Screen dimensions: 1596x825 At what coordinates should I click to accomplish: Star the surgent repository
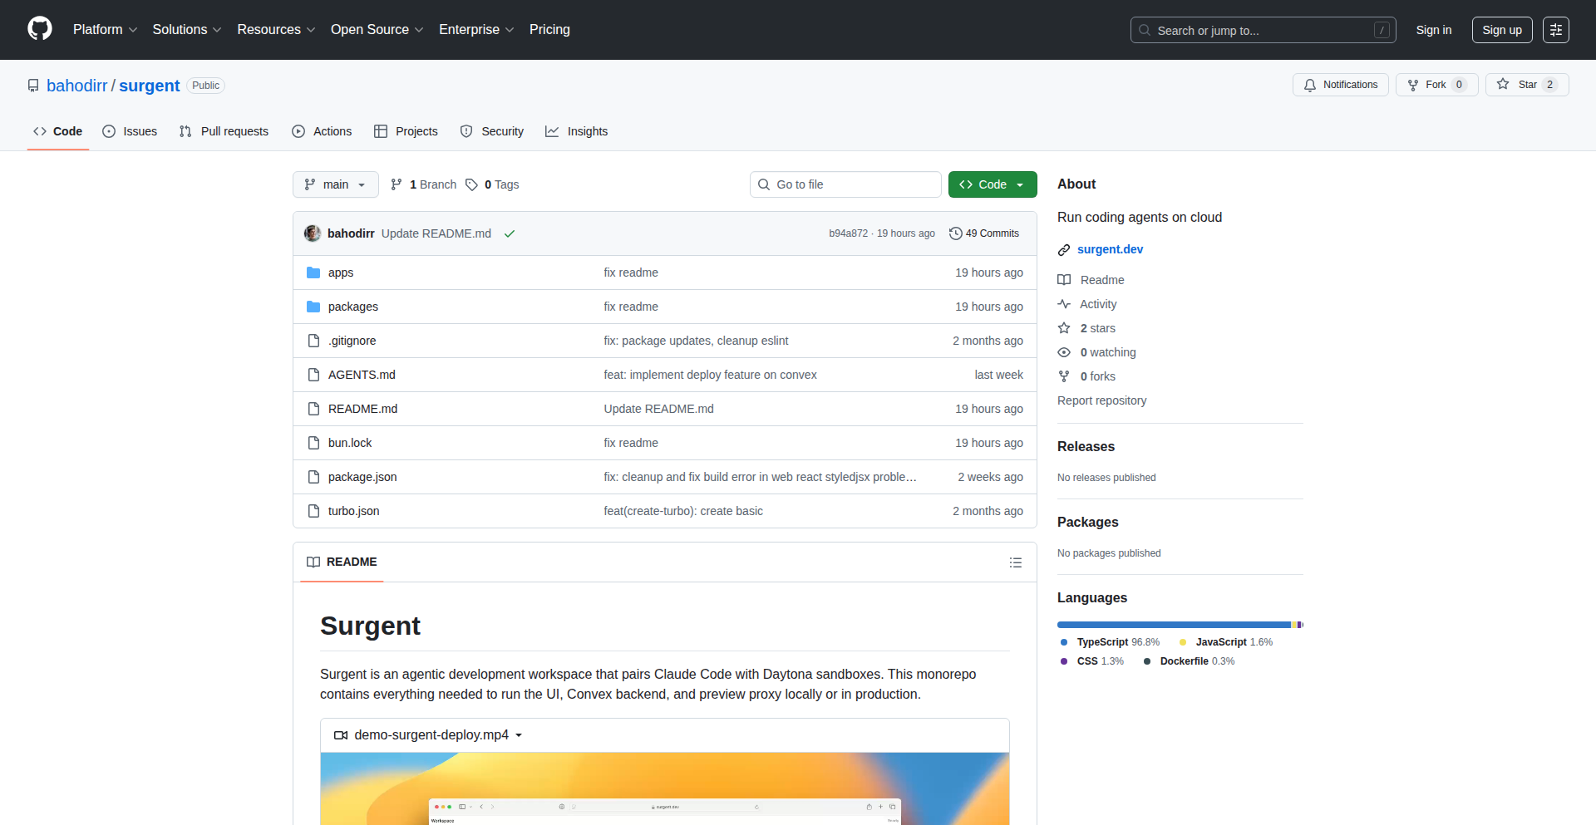tap(1526, 85)
